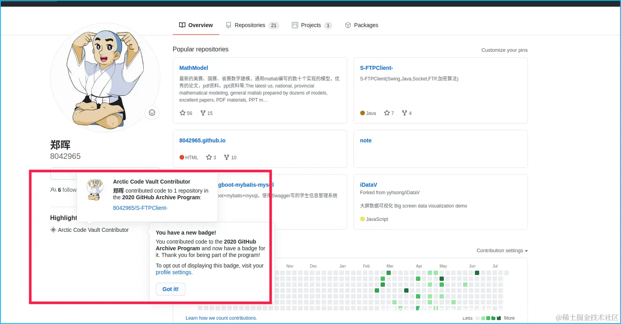
Task: Open the Projects tab
Action: [312, 25]
